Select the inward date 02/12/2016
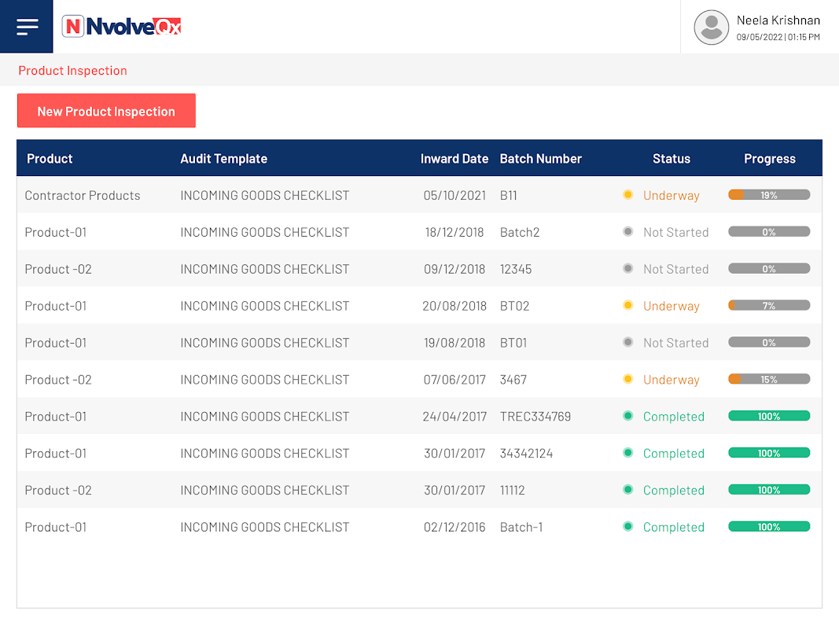This screenshot has height=629, width=839. (454, 528)
